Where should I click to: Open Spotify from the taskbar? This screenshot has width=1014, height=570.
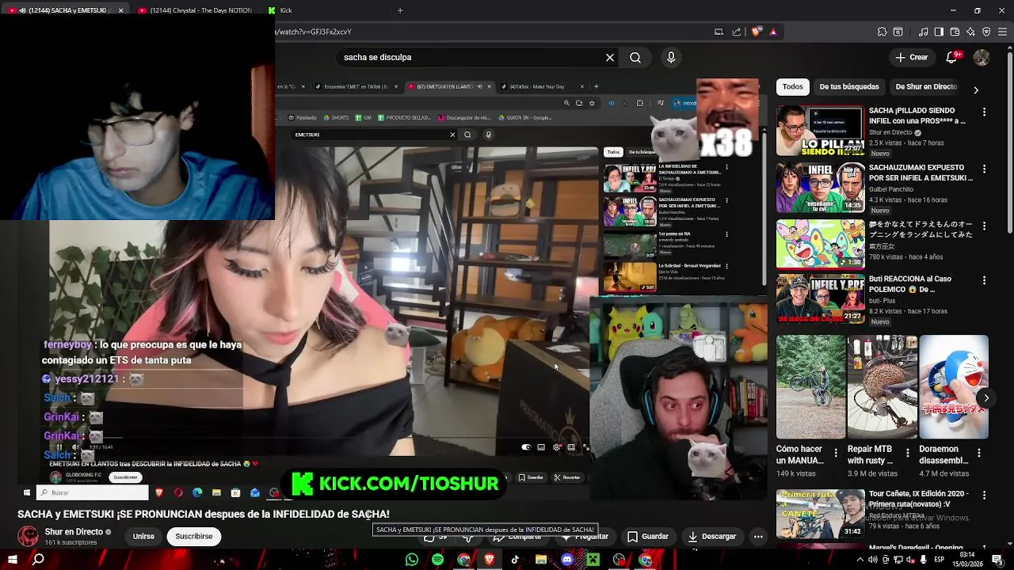click(437, 560)
